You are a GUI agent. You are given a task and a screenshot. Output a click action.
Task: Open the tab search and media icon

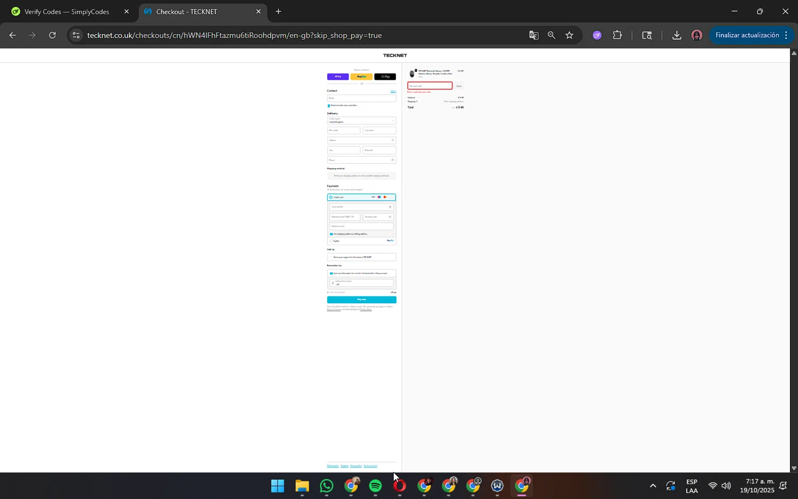[647, 35]
